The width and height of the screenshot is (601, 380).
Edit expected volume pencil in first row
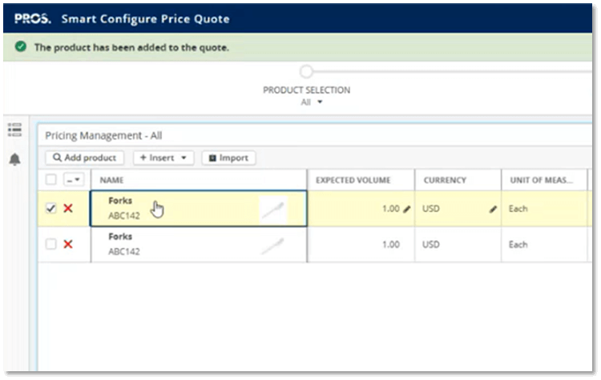(x=406, y=209)
